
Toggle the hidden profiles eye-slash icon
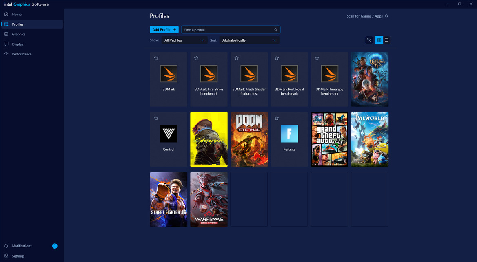tap(369, 40)
